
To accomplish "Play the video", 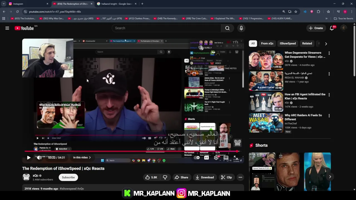I will pyautogui.click(x=29, y=157).
